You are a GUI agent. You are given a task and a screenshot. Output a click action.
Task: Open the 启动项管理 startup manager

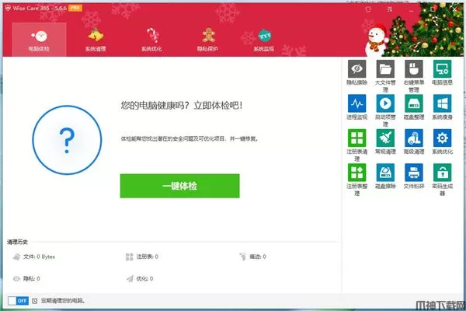tap(385, 110)
